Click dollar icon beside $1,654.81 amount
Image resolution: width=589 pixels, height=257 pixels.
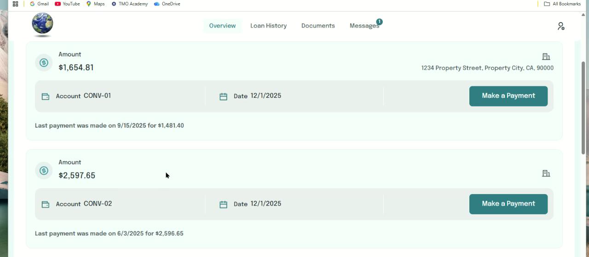pos(44,63)
